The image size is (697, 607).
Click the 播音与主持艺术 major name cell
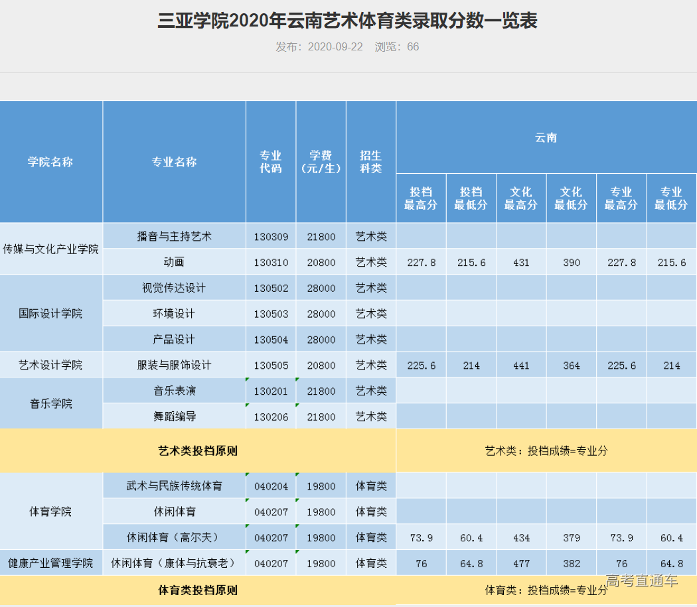coord(174,236)
